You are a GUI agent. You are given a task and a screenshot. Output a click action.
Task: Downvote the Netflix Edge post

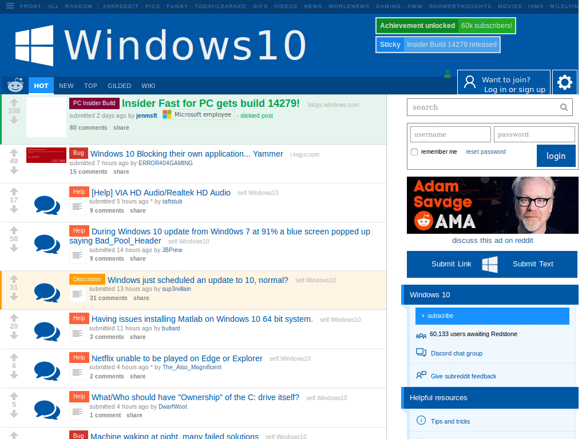pyautogui.click(x=14, y=375)
